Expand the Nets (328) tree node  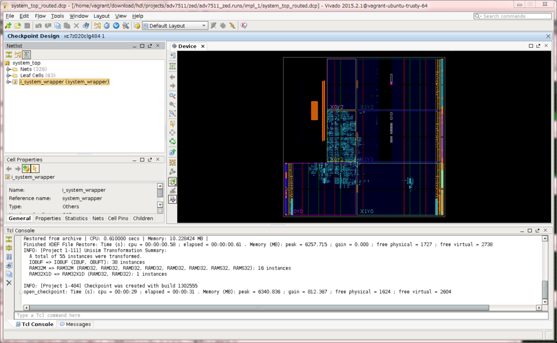pos(9,70)
